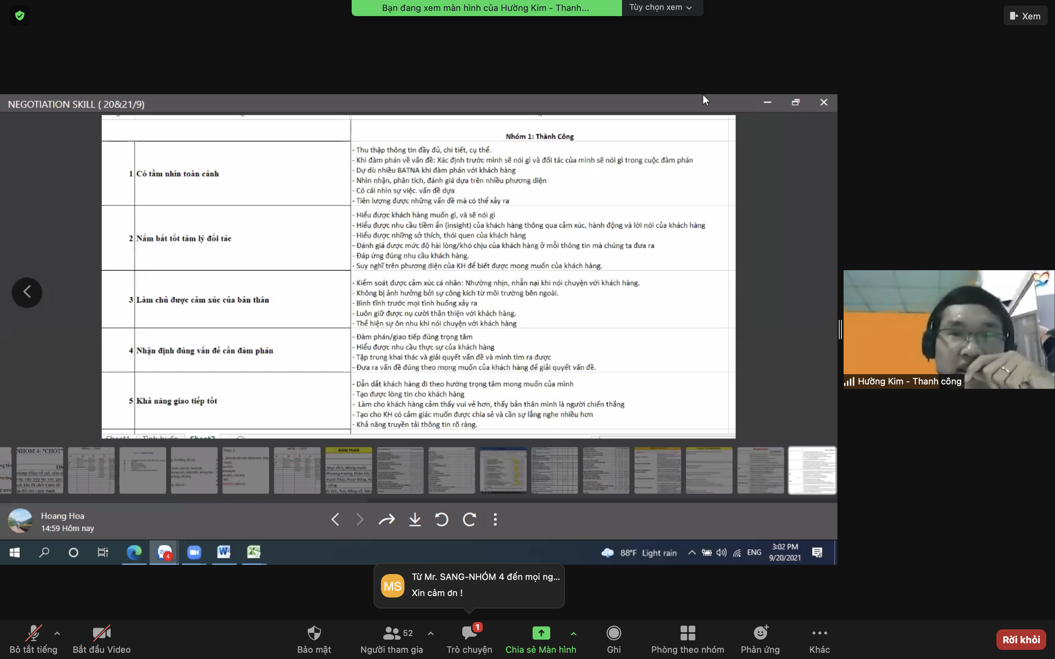Screen dimensions: 1055x659
Task: Download the image with download icon
Action: click(x=415, y=519)
